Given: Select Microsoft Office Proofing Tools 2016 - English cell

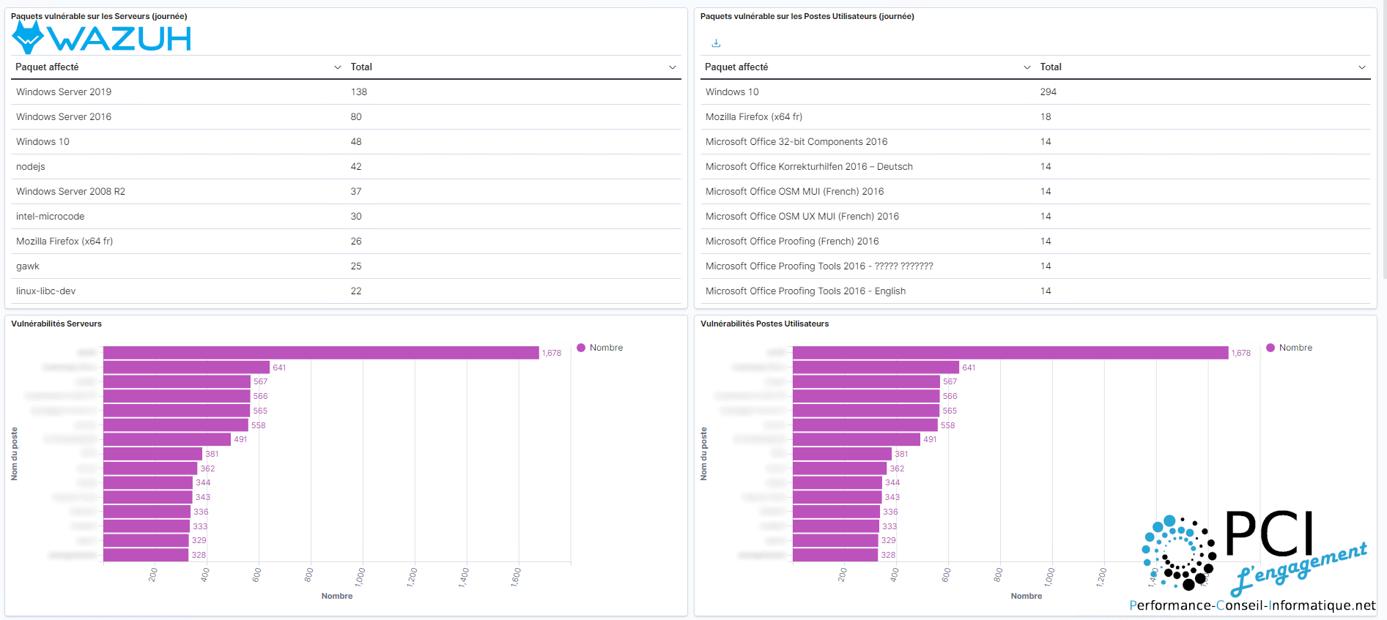Looking at the screenshot, I should (x=805, y=291).
